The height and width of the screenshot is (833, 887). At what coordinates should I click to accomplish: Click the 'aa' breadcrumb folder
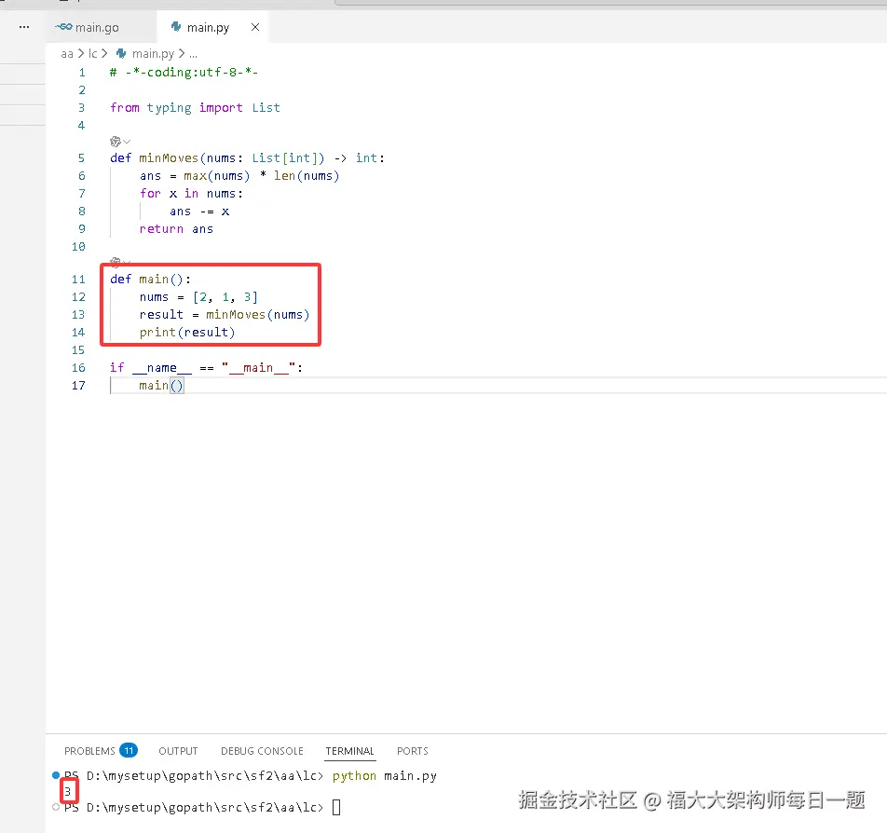tap(67, 54)
